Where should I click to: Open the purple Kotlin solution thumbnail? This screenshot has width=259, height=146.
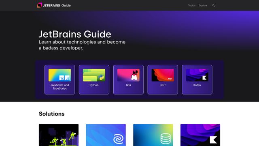click(x=200, y=135)
